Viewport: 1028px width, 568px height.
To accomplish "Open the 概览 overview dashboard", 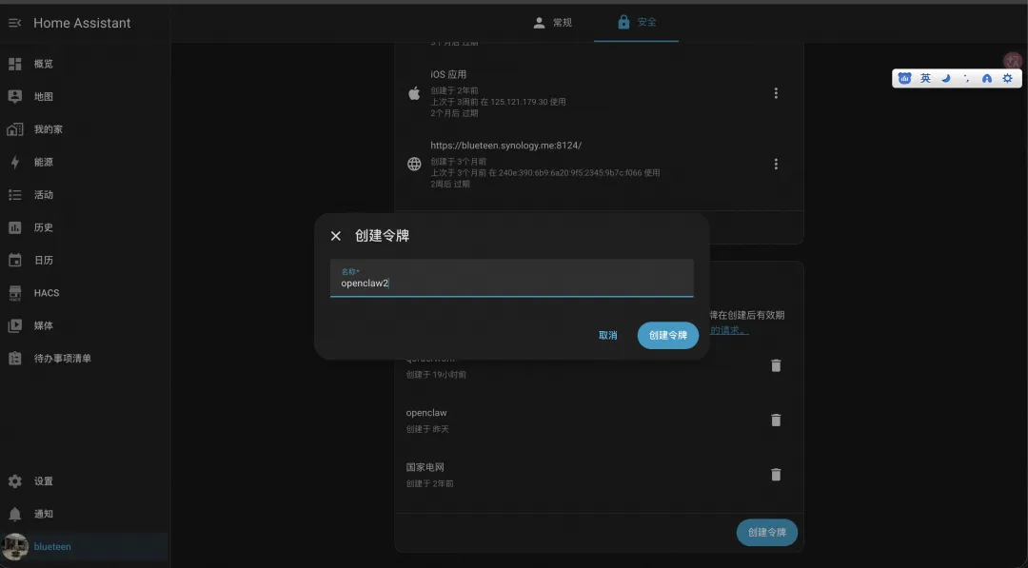I will point(84,64).
